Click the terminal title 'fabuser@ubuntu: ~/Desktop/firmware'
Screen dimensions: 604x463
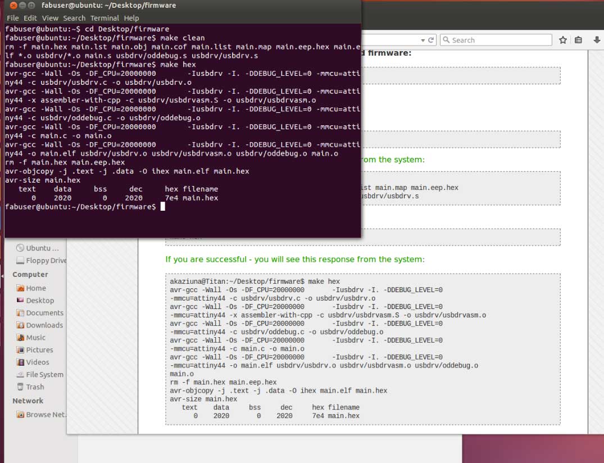coord(108,6)
